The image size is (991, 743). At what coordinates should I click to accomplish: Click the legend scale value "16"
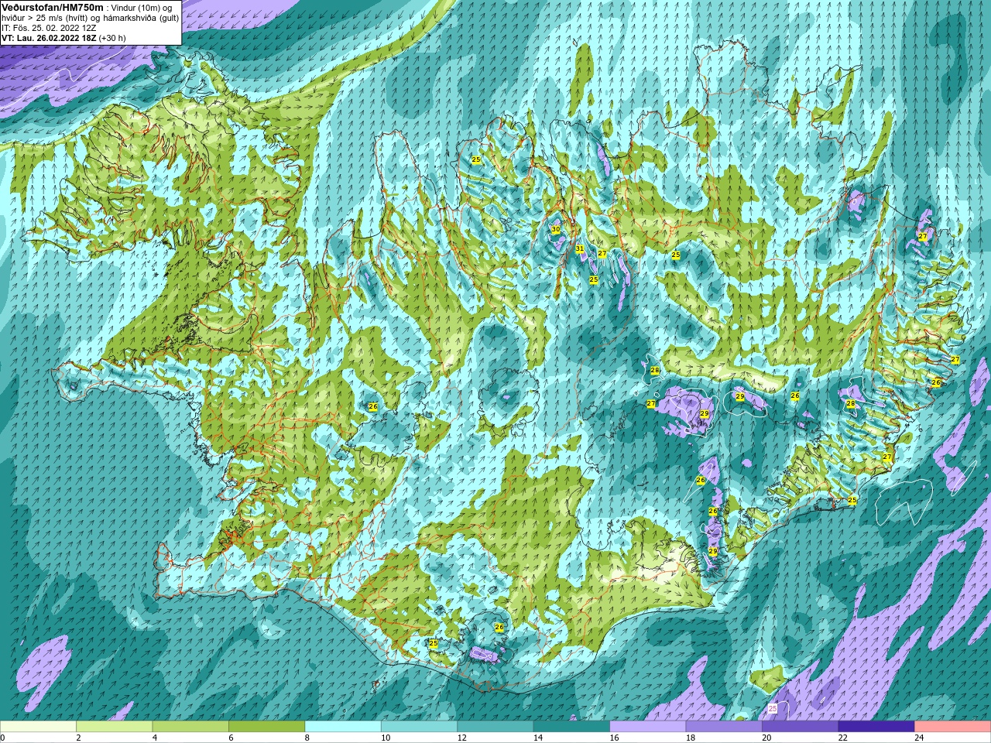614,738
